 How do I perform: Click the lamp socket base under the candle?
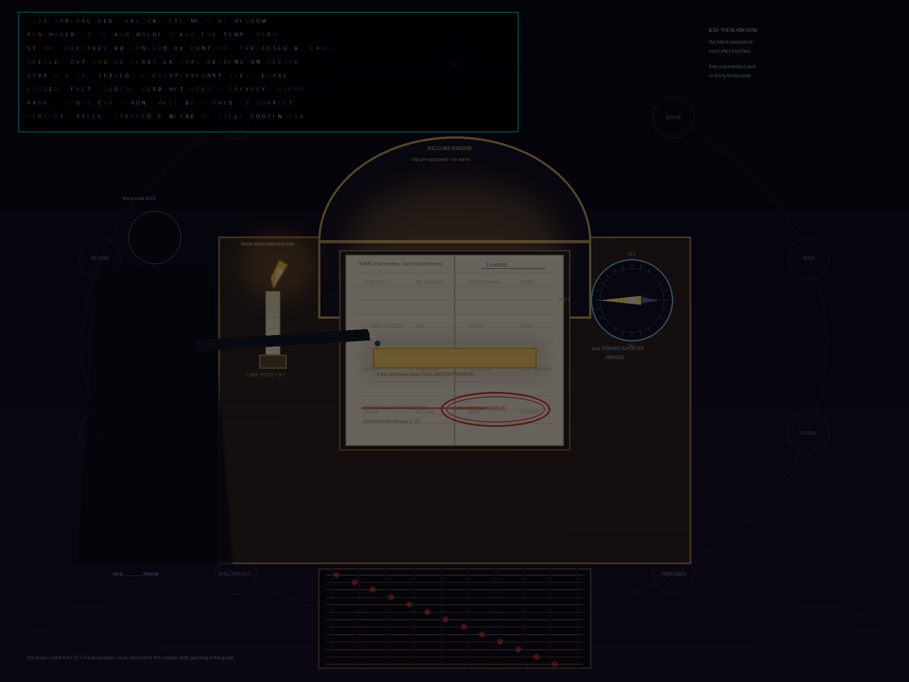coord(273,361)
